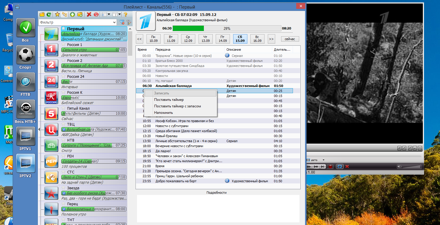Toggle favorite star for Россия 2
This screenshot has width=440, height=225.
(x=63, y=60)
